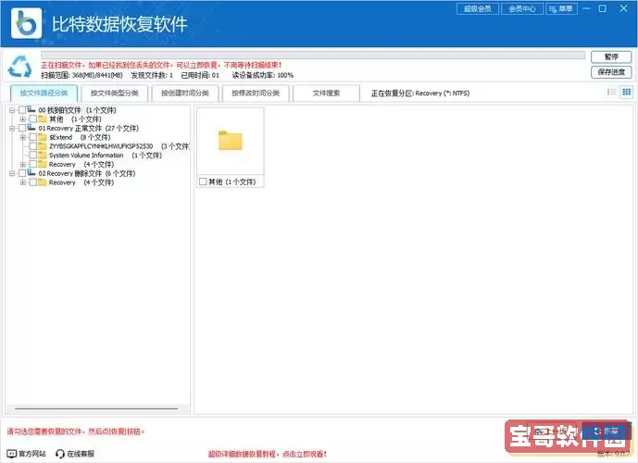The height and width of the screenshot is (463, 638).
Task: Click the 暂停 pause button
Action: 611,57
